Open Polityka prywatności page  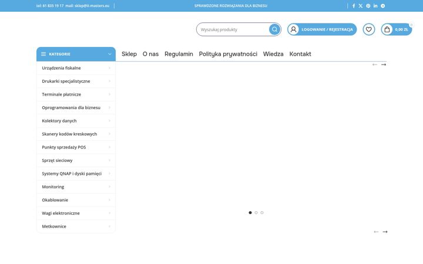point(228,54)
